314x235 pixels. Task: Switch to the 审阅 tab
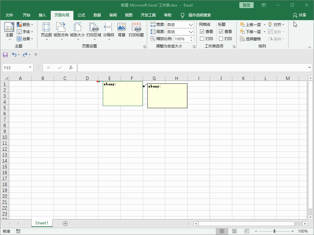[x=113, y=15]
